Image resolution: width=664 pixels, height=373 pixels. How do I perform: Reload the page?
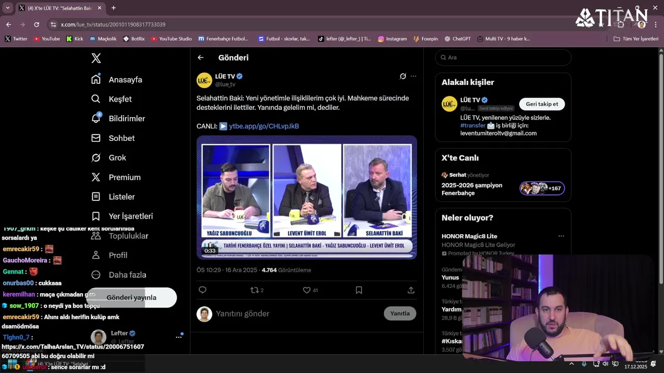pos(36,24)
